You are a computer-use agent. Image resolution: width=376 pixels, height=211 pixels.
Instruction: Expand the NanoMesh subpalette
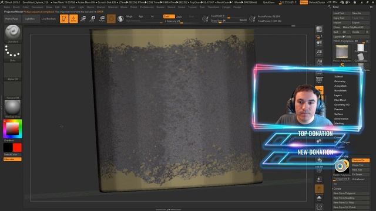[340, 91]
